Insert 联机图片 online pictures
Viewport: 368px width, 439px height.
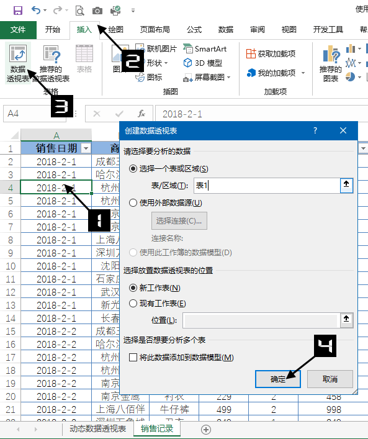click(x=156, y=48)
